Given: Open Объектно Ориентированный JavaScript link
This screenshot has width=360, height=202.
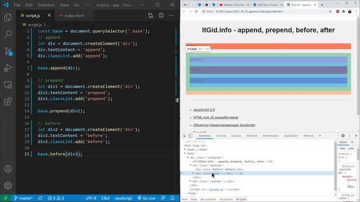Looking at the screenshot, I should click(x=224, y=125).
